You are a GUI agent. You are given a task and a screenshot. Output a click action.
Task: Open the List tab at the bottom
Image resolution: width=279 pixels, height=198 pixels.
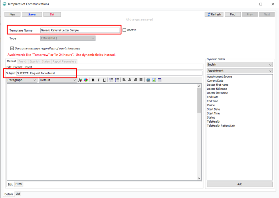point(18,194)
